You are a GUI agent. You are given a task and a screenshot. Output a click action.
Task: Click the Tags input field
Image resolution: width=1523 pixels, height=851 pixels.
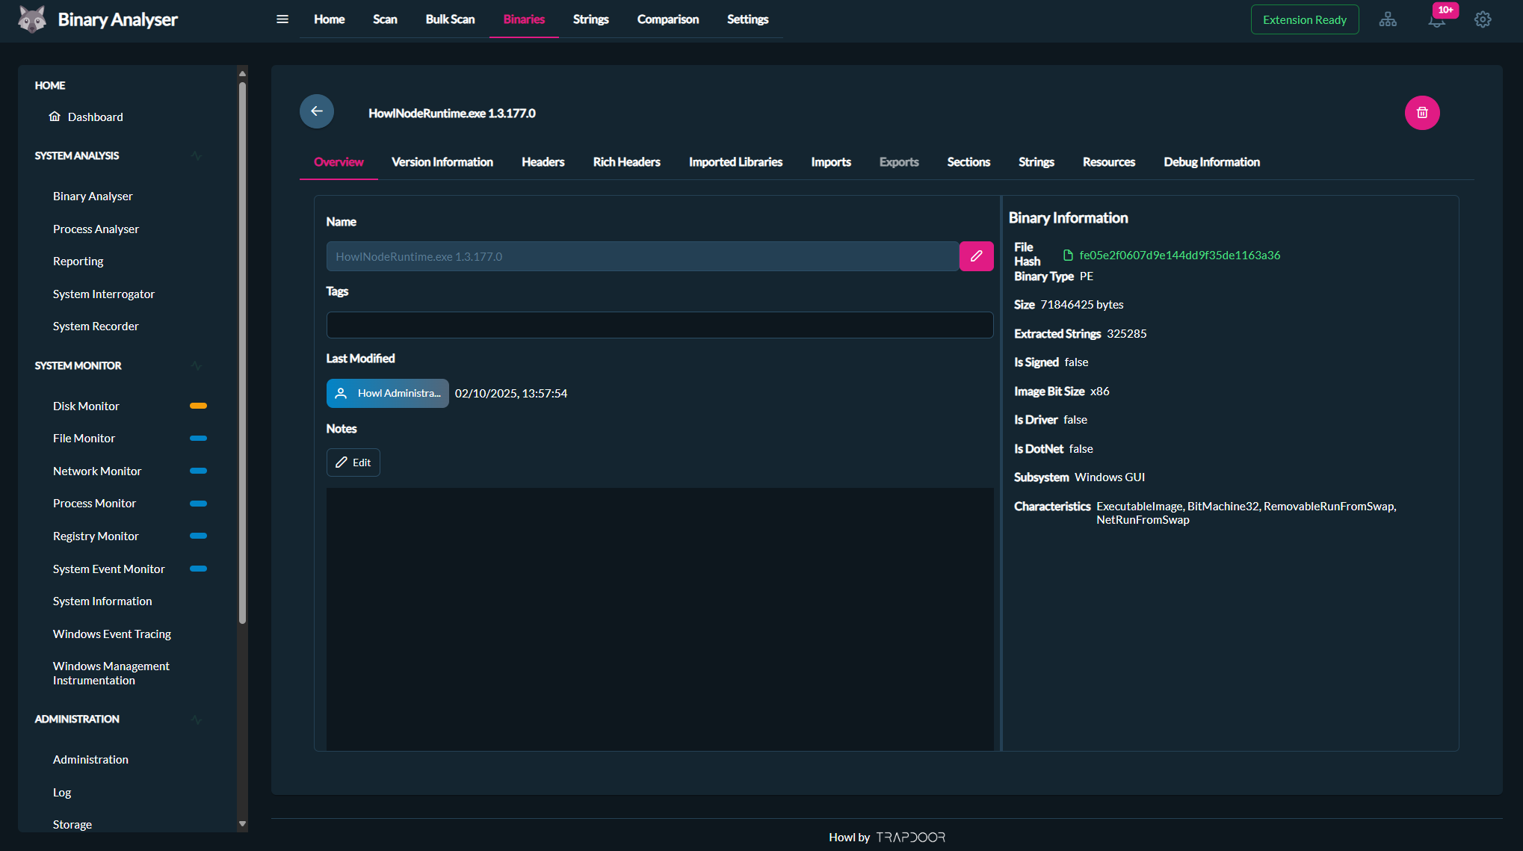[659, 325]
